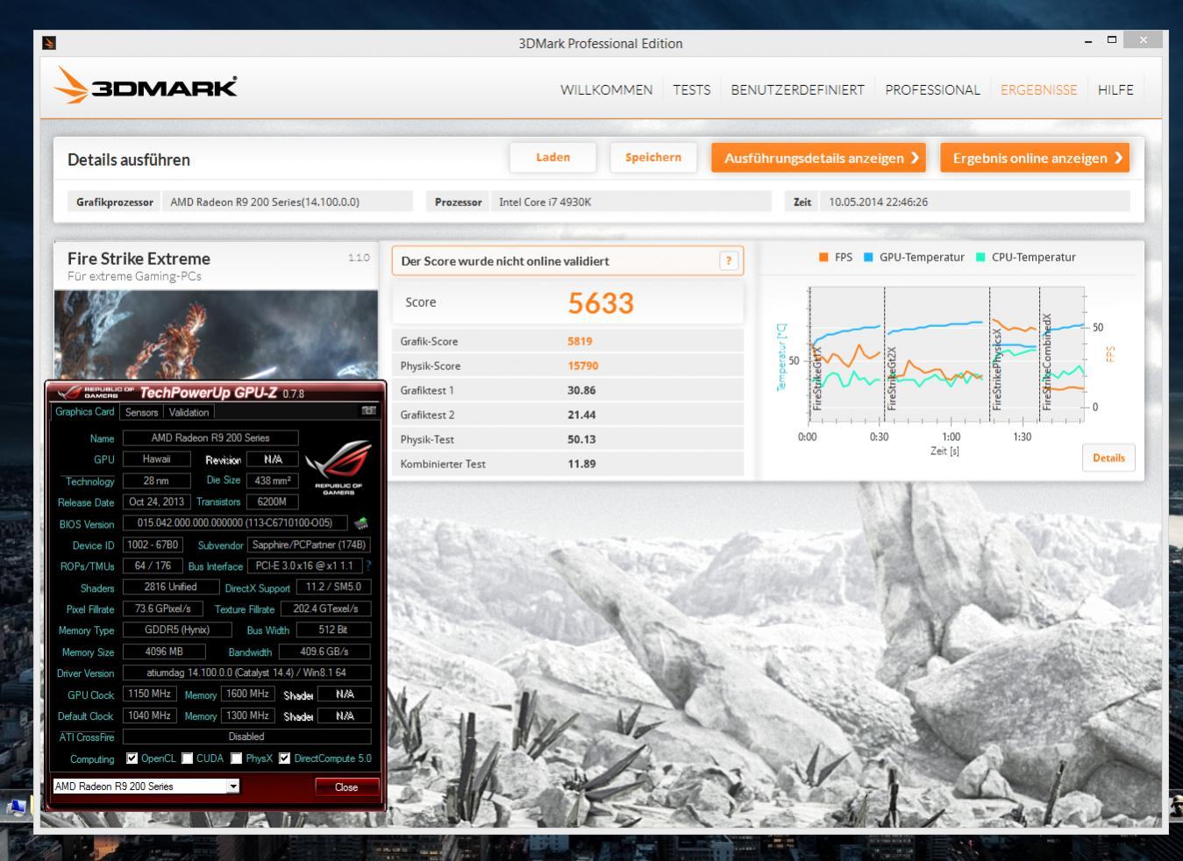Click the 3DMark logo in header
Image resolution: width=1183 pixels, height=861 pixels.
point(146,87)
